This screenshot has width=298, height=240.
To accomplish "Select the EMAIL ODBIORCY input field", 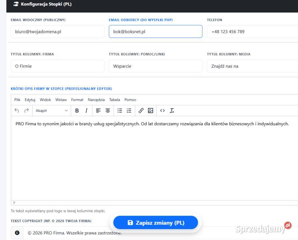I will tap(155, 31).
